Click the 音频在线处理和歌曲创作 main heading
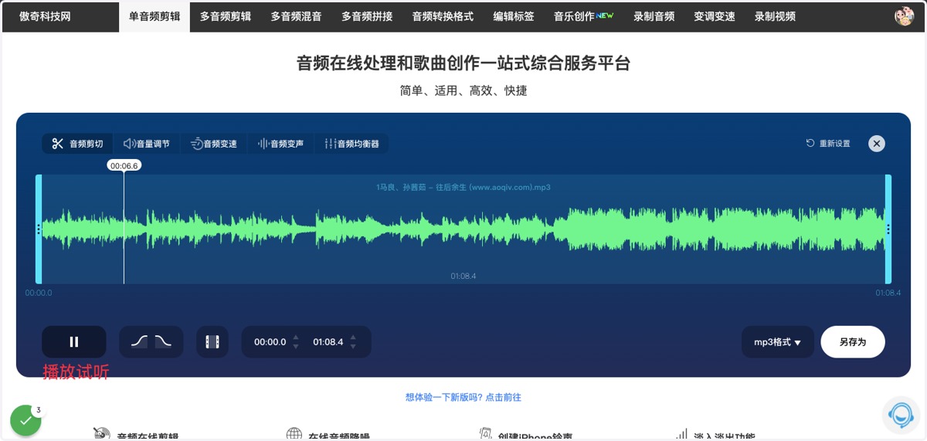Image resolution: width=927 pixels, height=441 pixels. point(463,63)
